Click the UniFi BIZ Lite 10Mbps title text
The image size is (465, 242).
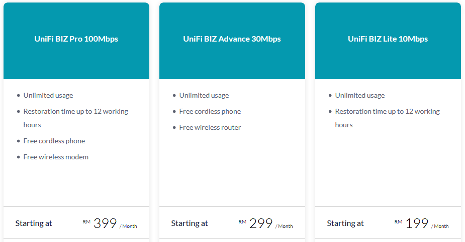(x=388, y=39)
